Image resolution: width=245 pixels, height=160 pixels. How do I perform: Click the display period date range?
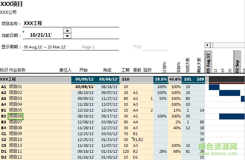45,47
